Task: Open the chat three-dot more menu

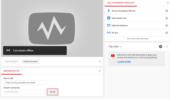Action: 167,46
